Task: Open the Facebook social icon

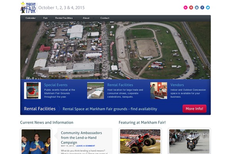Action: click(202, 8)
